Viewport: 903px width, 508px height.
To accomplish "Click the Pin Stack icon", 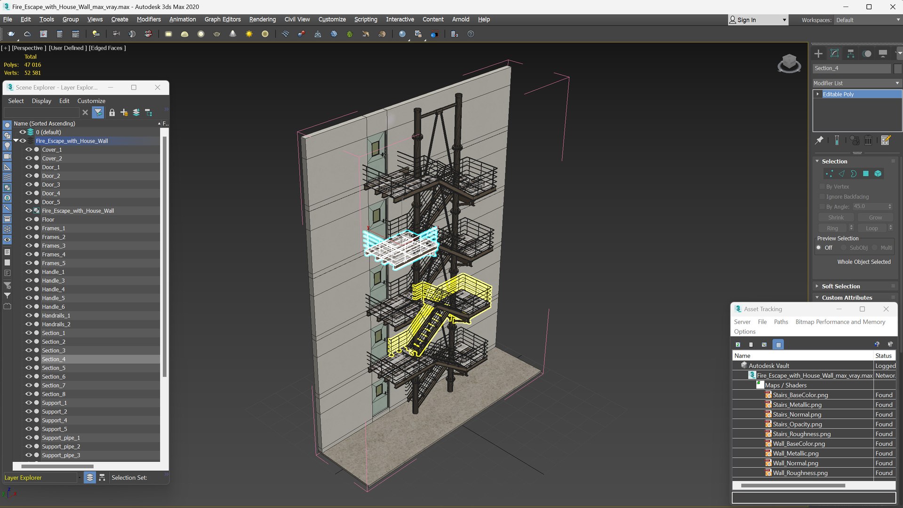I will pyautogui.click(x=819, y=140).
